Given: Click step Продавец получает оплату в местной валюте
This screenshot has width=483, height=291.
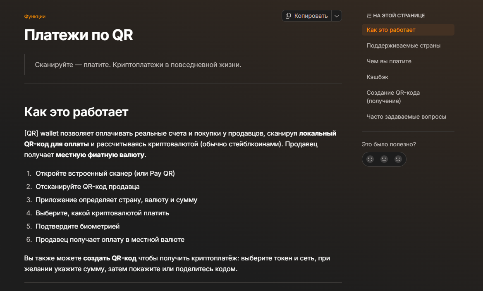Looking at the screenshot, I should [110, 240].
